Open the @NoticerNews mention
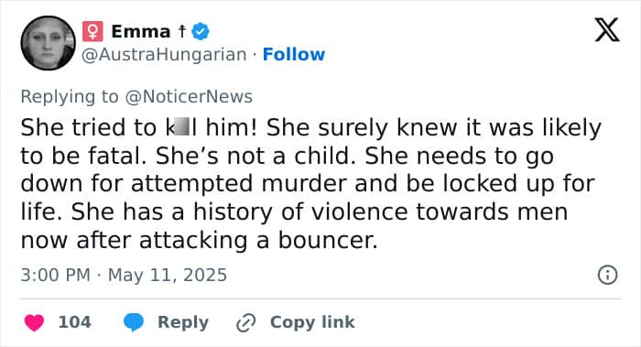Screen dimensions: 641x347 189,97
